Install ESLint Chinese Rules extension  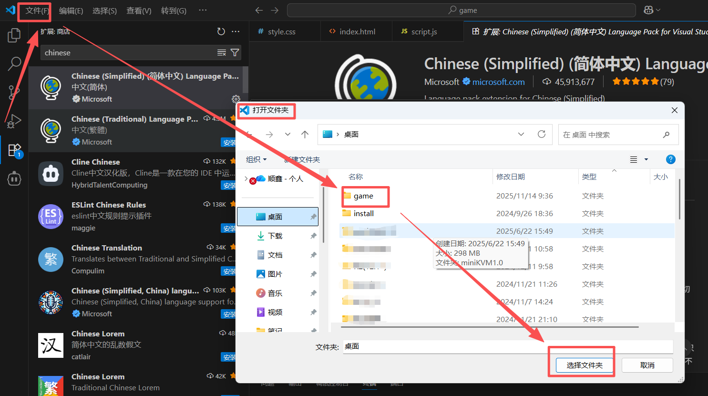point(229,228)
